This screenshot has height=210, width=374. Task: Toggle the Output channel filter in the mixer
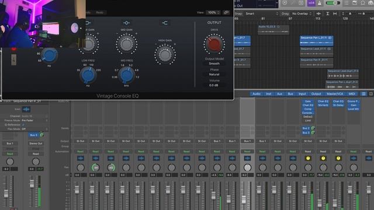coord(316,94)
